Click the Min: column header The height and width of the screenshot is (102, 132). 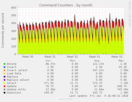coord(73,61)
